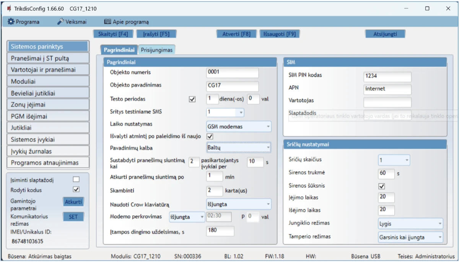
Task: Uncheck Išvalyti atmintį po paleidimo iš naujo
Action: pos(210,136)
